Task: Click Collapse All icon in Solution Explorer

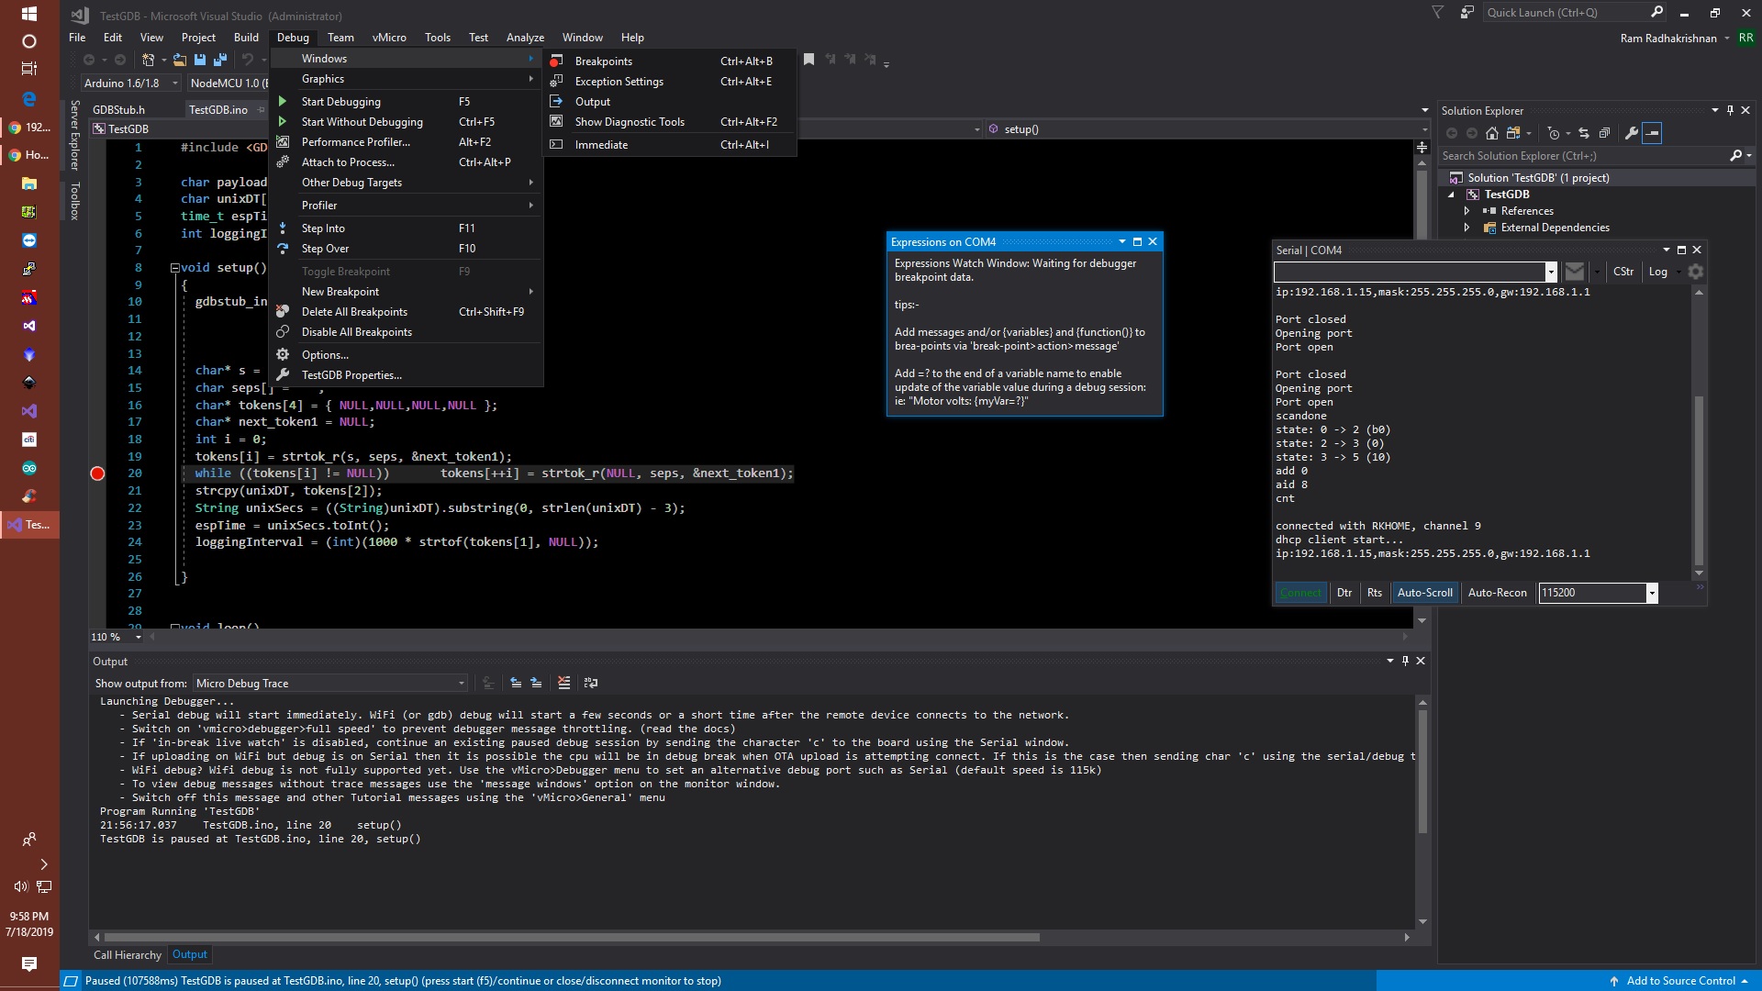Action: pyautogui.click(x=1604, y=133)
